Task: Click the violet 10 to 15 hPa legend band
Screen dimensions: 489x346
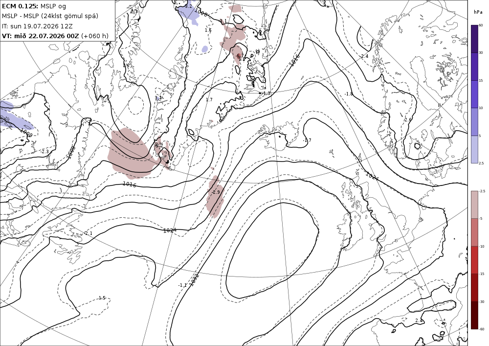Action: 474,94
